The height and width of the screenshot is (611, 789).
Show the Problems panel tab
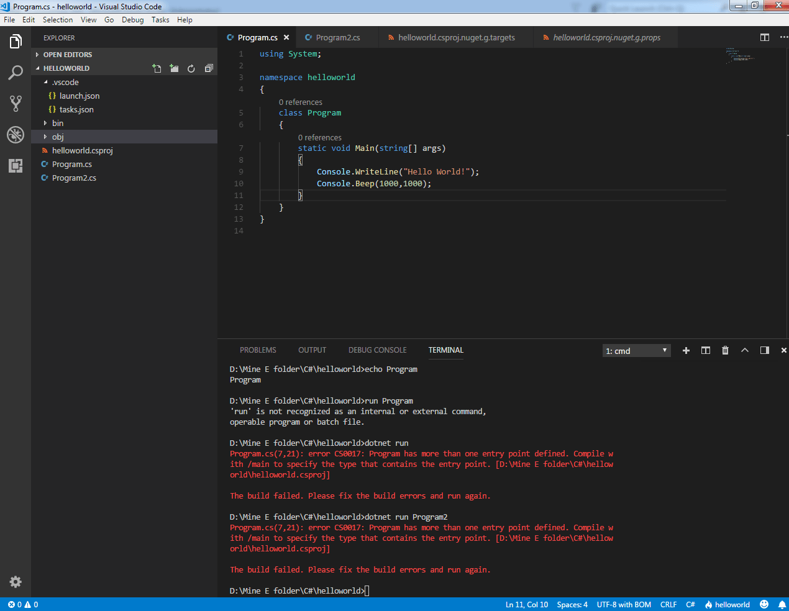(x=258, y=350)
